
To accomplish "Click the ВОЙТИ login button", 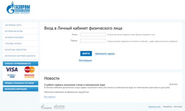I will 86,54.
